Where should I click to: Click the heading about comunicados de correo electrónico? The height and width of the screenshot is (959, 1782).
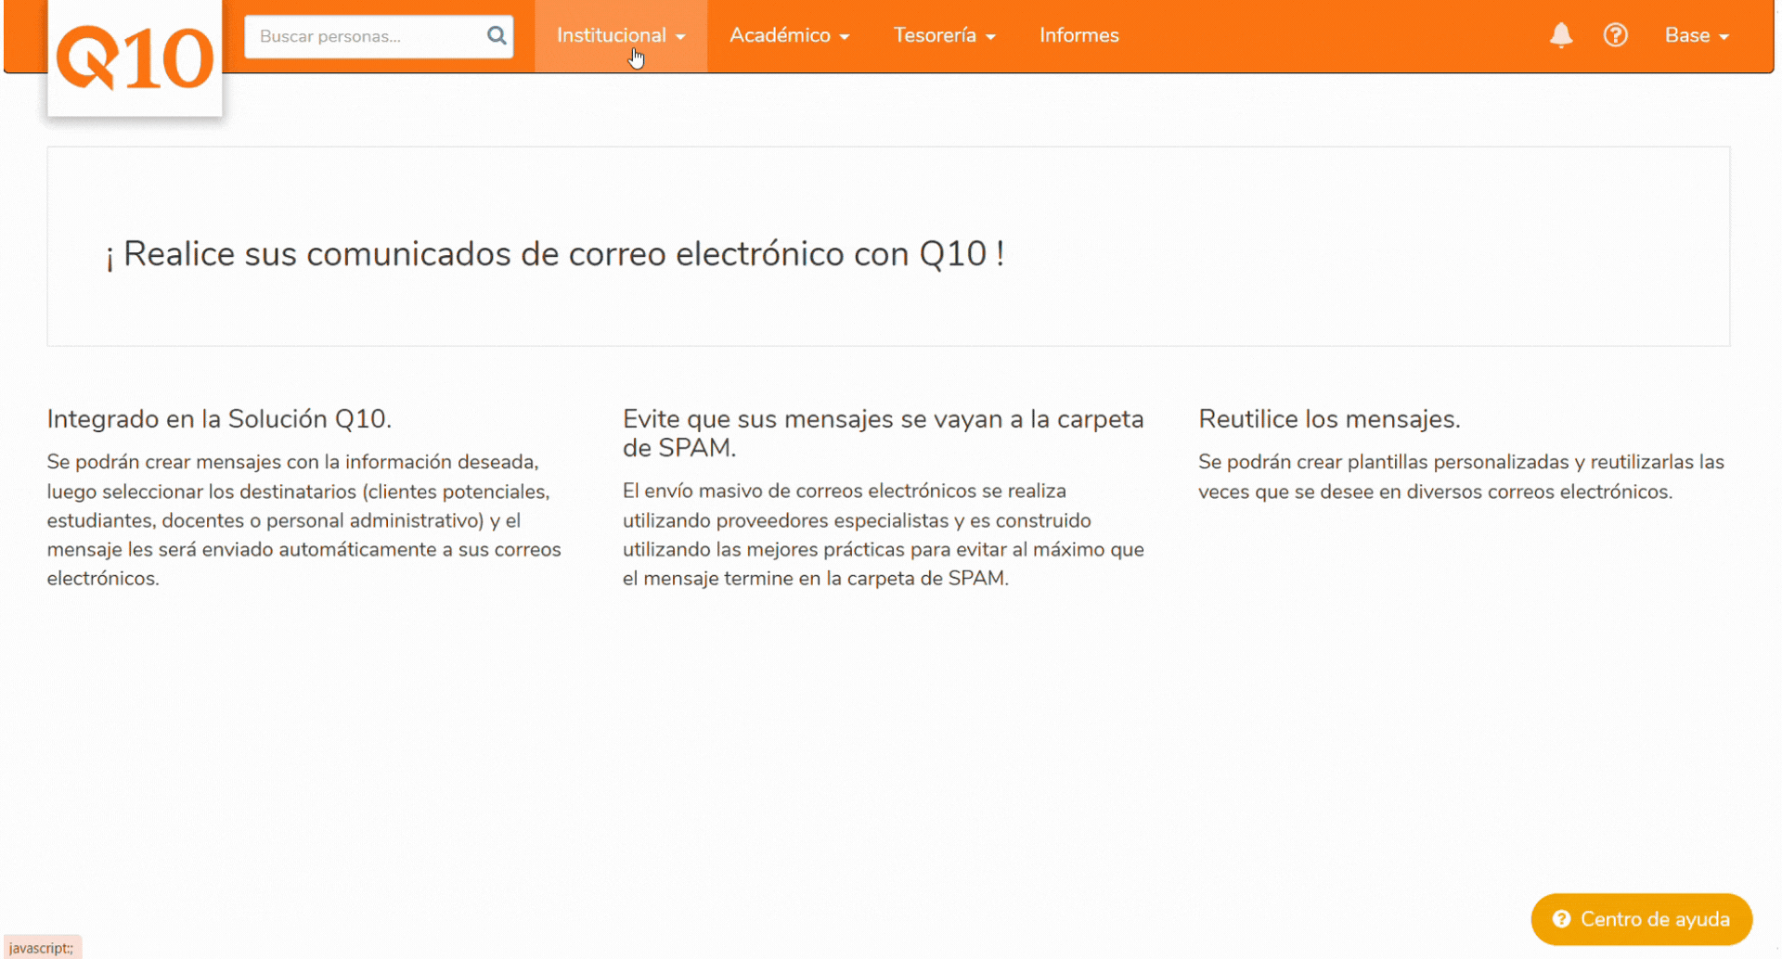555,253
